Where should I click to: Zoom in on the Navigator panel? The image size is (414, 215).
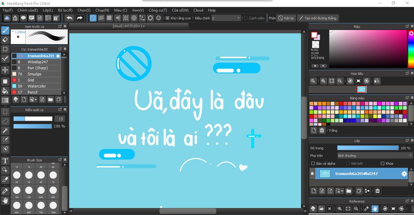(x=323, y=81)
